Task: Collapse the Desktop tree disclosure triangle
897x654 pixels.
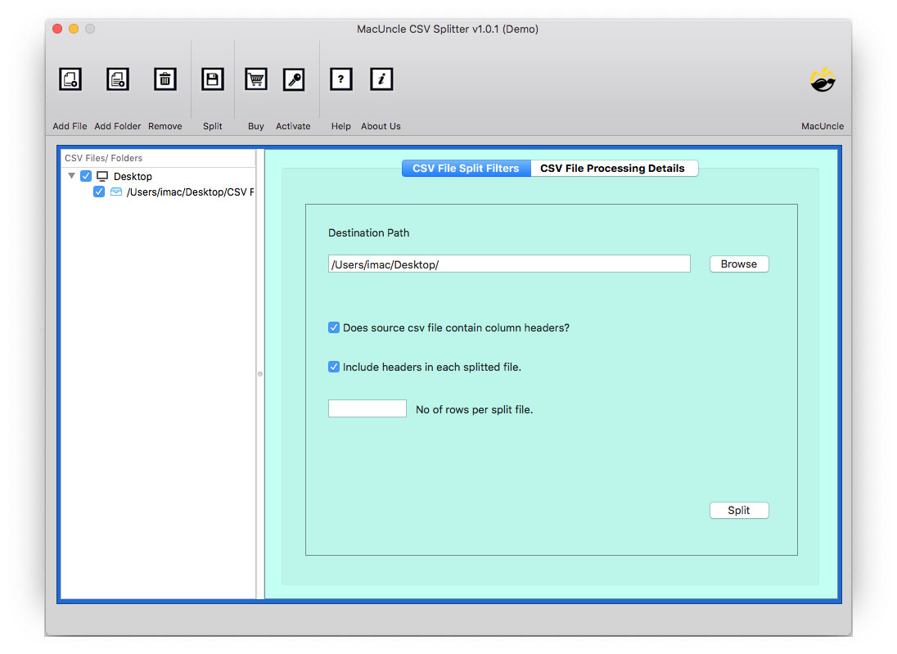Action: click(x=71, y=176)
